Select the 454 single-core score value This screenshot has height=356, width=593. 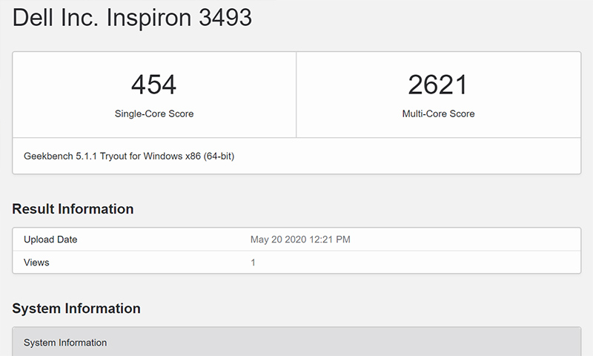[x=154, y=85]
